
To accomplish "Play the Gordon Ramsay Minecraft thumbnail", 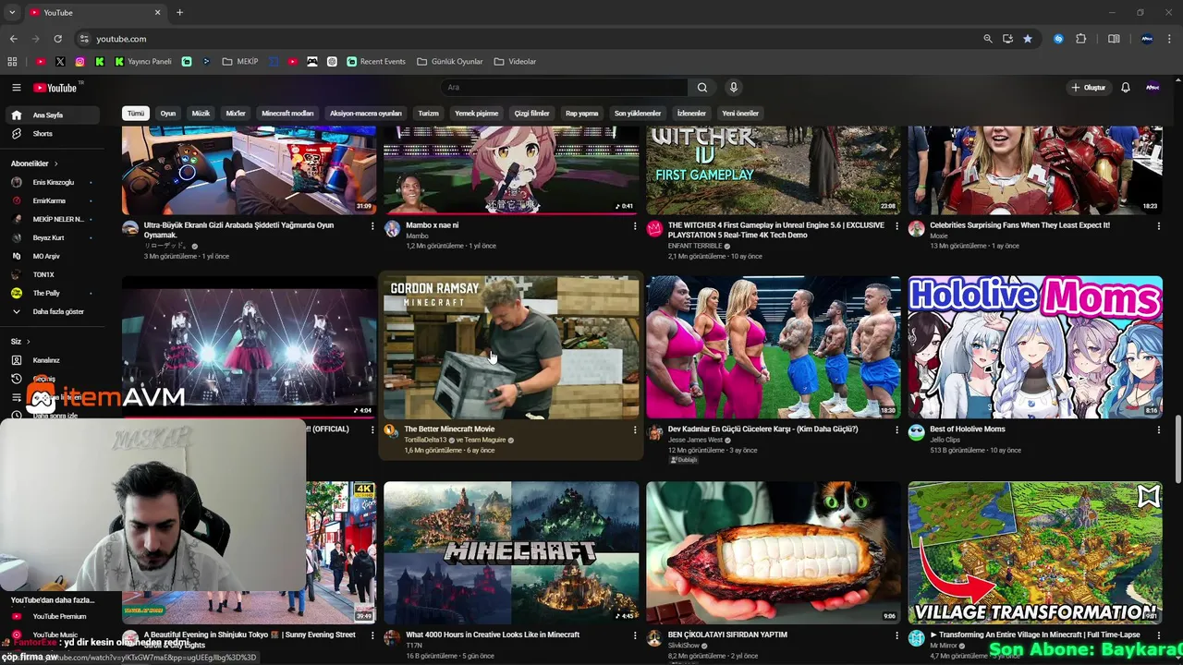I will pos(511,346).
